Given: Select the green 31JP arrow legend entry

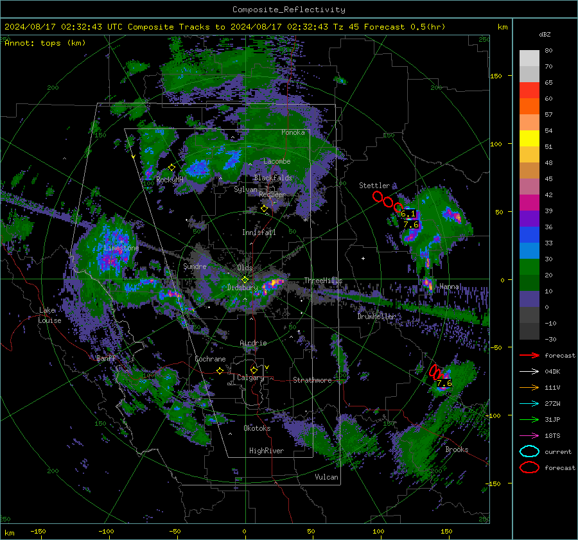Looking at the screenshot, I should click(x=529, y=419).
